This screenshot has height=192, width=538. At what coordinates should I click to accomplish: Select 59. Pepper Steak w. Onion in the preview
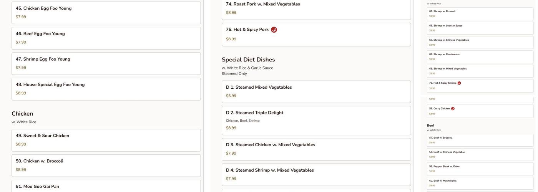pos(480,169)
